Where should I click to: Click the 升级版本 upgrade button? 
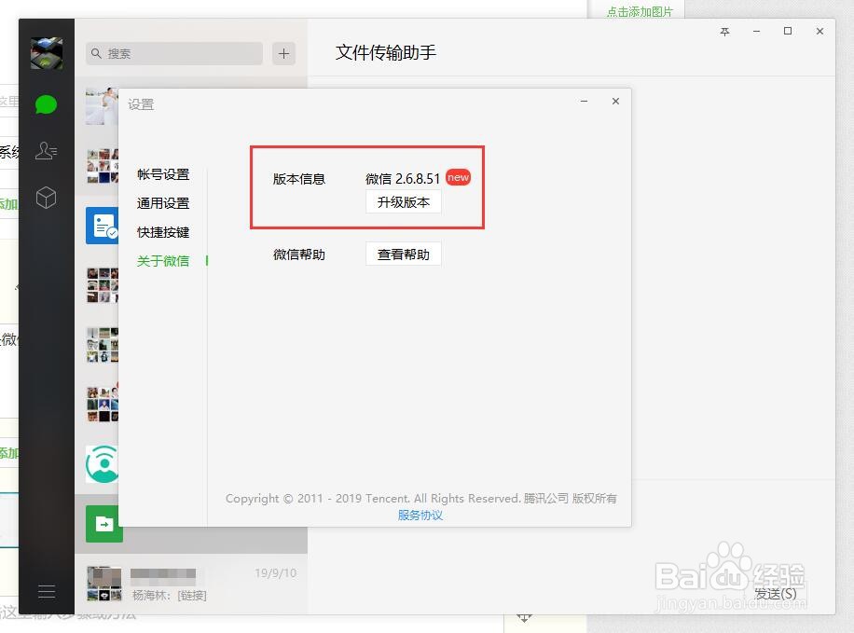403,201
